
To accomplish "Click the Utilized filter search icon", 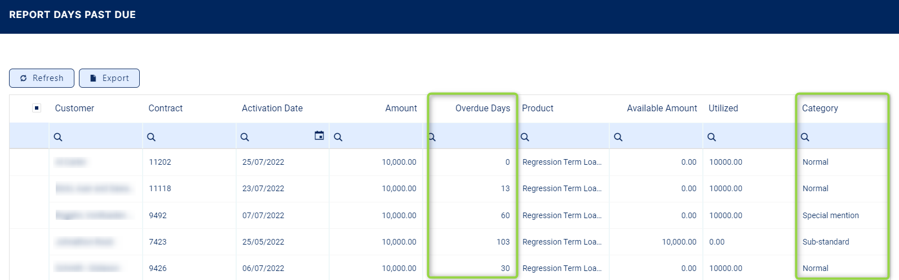I will (712, 137).
